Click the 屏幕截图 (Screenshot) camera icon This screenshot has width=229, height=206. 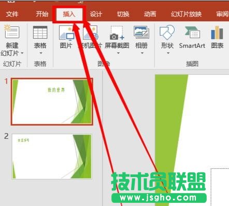pyautogui.click(x=117, y=33)
